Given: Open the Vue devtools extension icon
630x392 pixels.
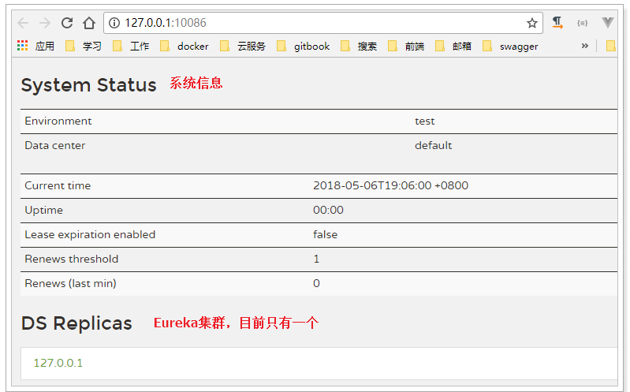Looking at the screenshot, I should coord(607,23).
